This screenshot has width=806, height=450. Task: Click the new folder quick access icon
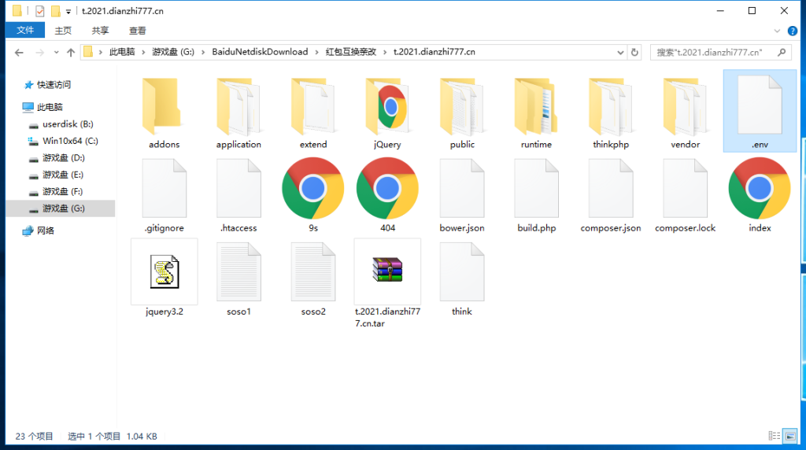click(55, 11)
